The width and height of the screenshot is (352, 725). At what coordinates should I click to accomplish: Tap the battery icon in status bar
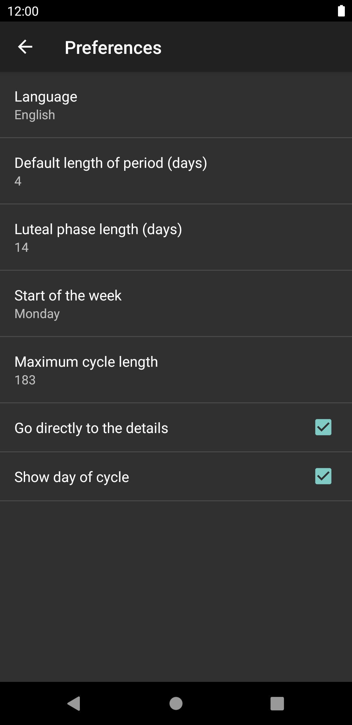point(341,11)
